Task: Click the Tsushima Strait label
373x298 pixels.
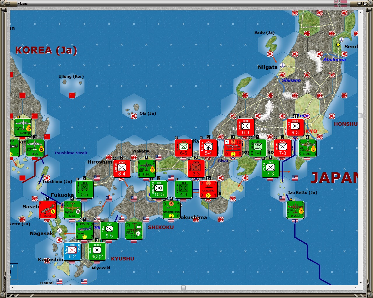Action: pos(71,153)
